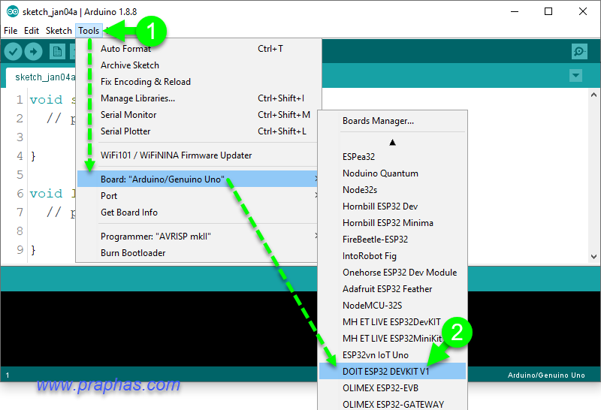Select OLIMEX ESP32-GATEWAY board
This screenshot has width=601, height=410.
[x=392, y=404]
